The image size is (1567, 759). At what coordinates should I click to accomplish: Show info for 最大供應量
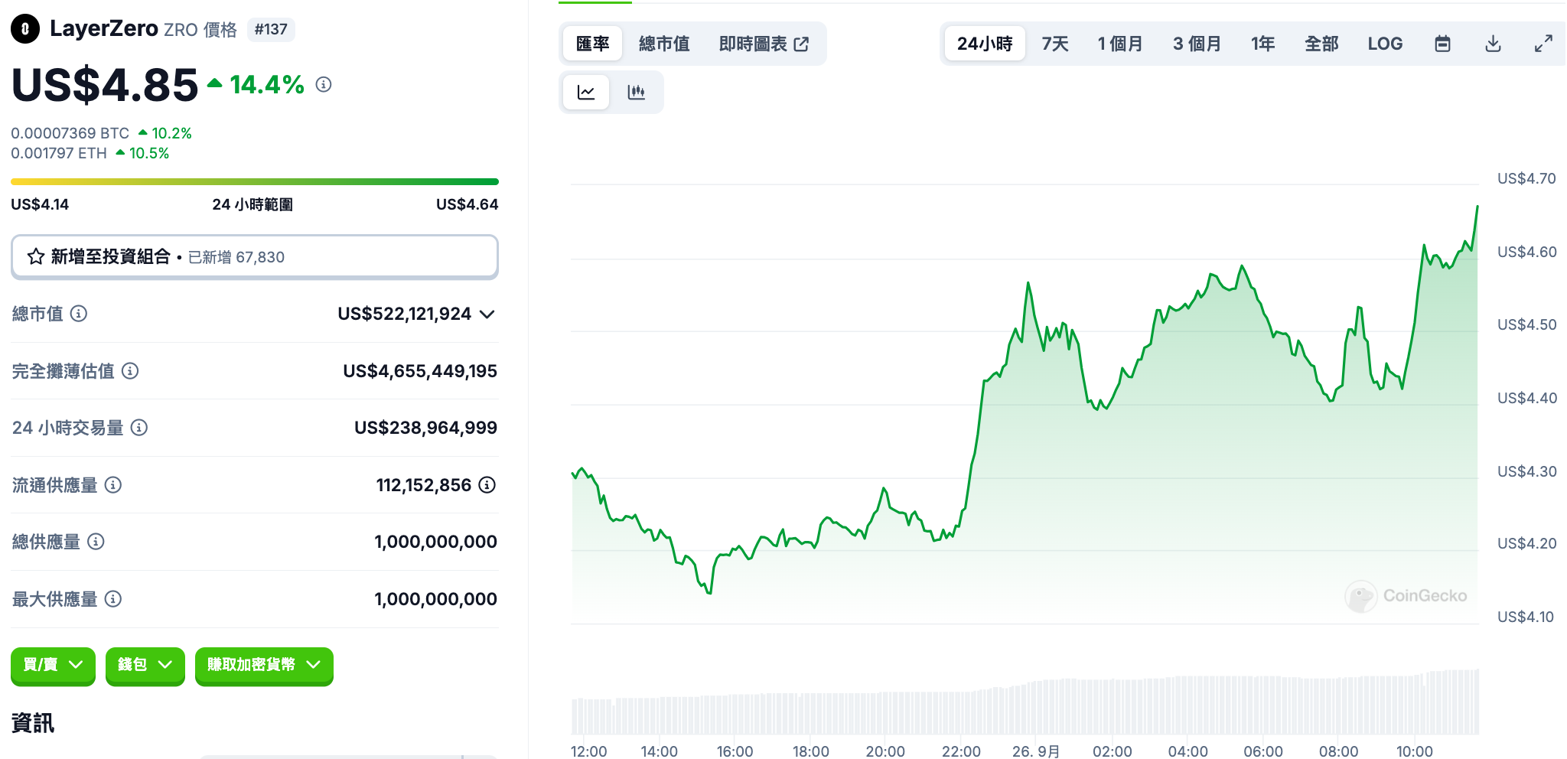coord(113,599)
